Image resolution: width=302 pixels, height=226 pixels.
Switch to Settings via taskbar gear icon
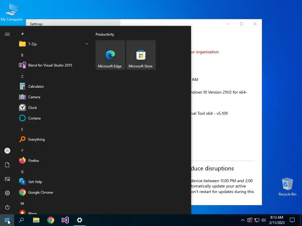coord(80,220)
